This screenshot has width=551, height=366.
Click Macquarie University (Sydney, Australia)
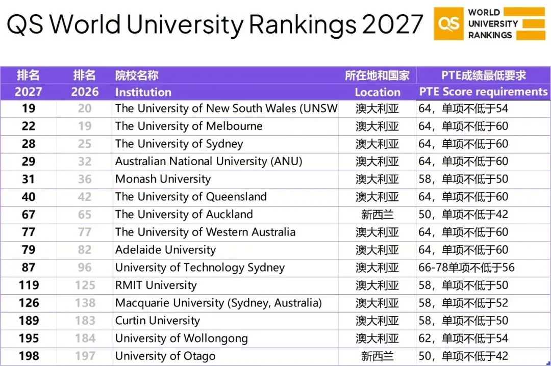click(218, 303)
